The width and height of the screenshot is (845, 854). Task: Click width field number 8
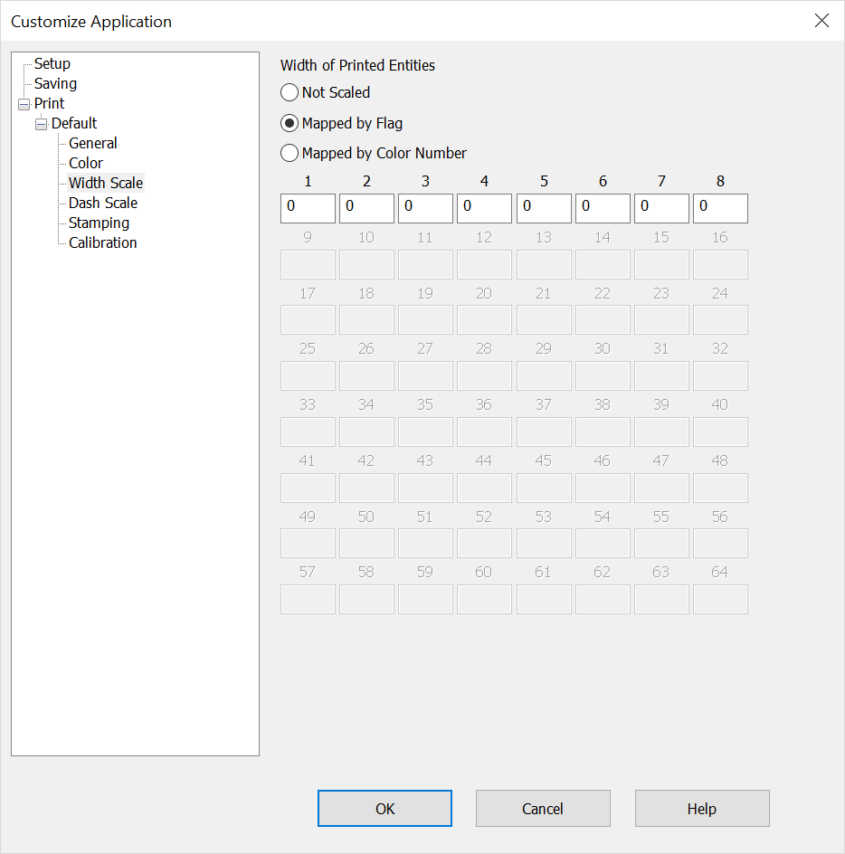[x=720, y=208]
